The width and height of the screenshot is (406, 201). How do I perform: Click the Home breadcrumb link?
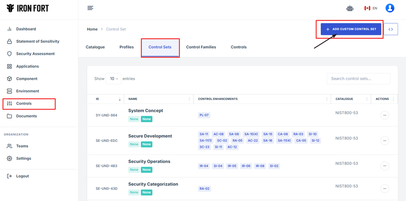click(92, 29)
